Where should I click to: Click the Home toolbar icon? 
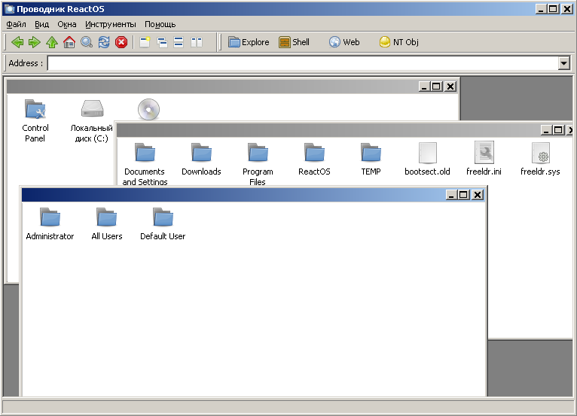click(x=69, y=42)
